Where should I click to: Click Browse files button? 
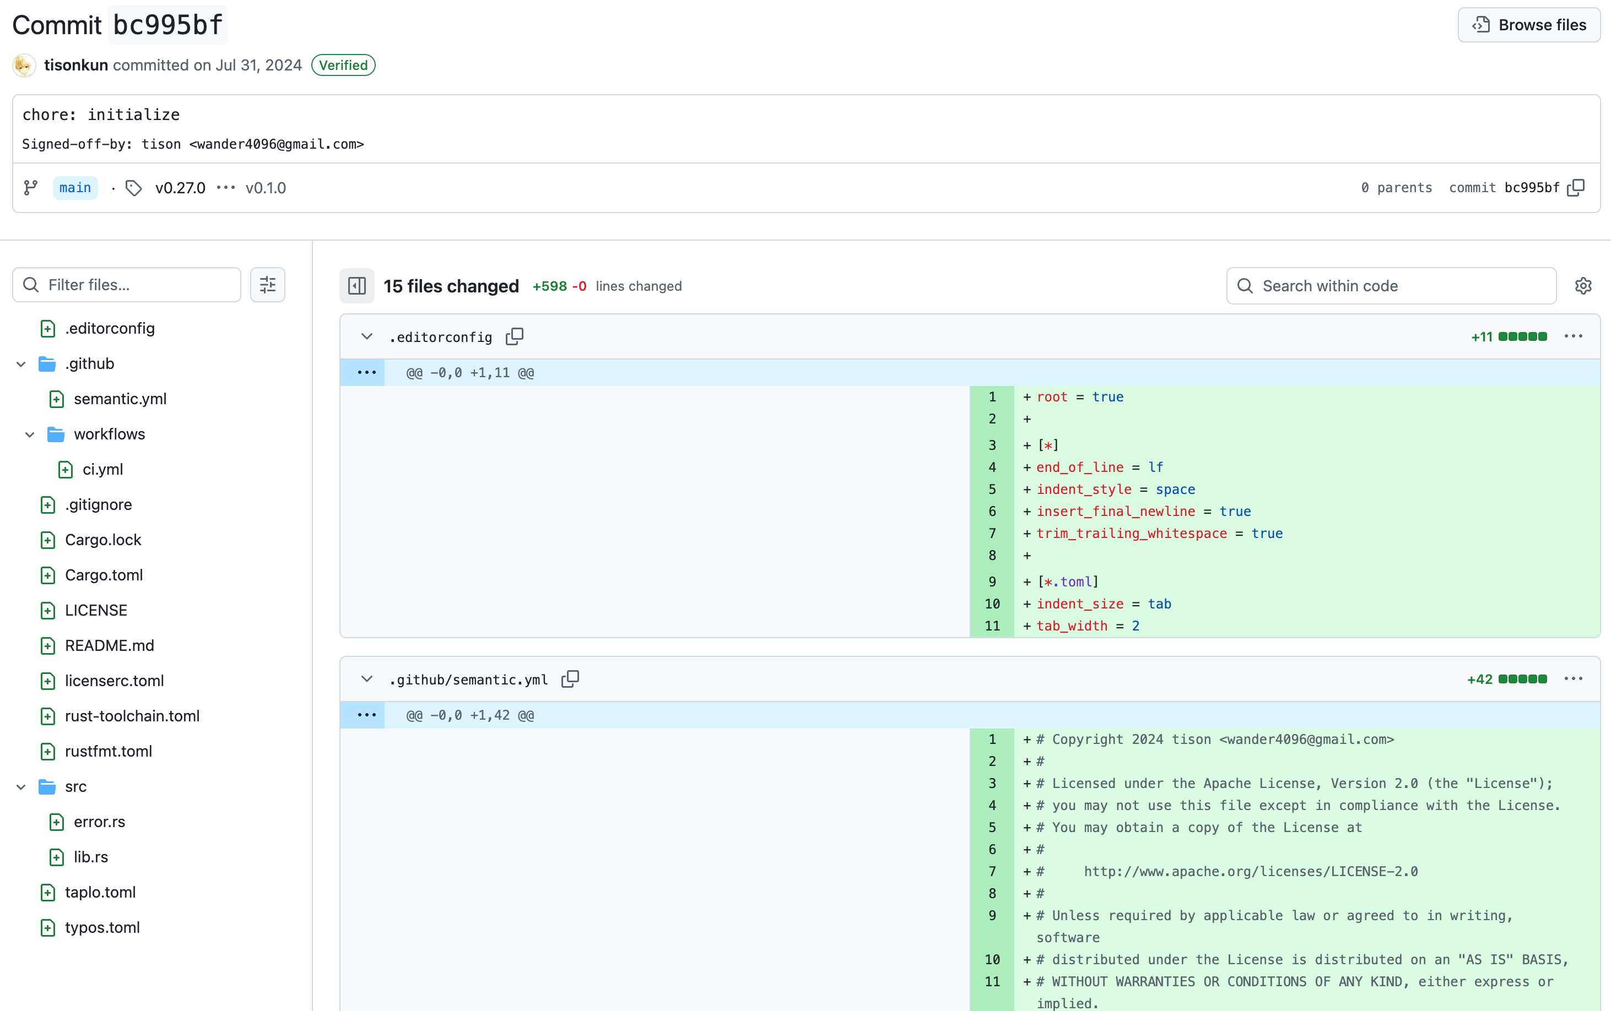pyautogui.click(x=1529, y=25)
